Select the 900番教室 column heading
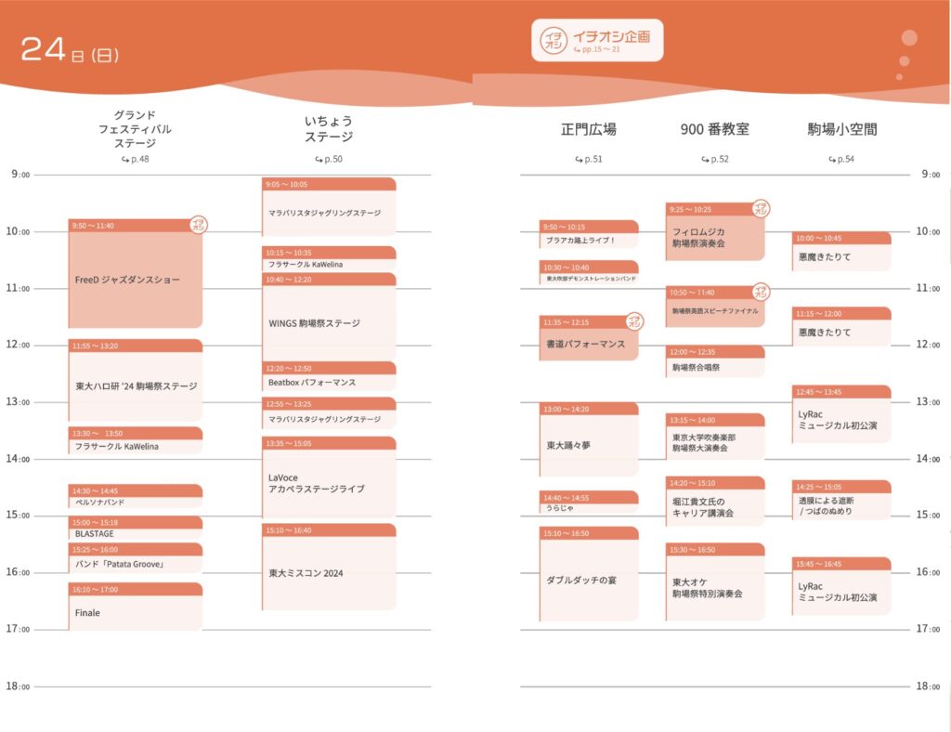Viewport: 951px width, 732px height. [715, 129]
